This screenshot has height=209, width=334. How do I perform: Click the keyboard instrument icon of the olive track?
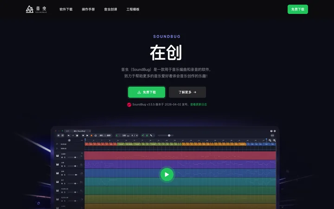(x=58, y=199)
